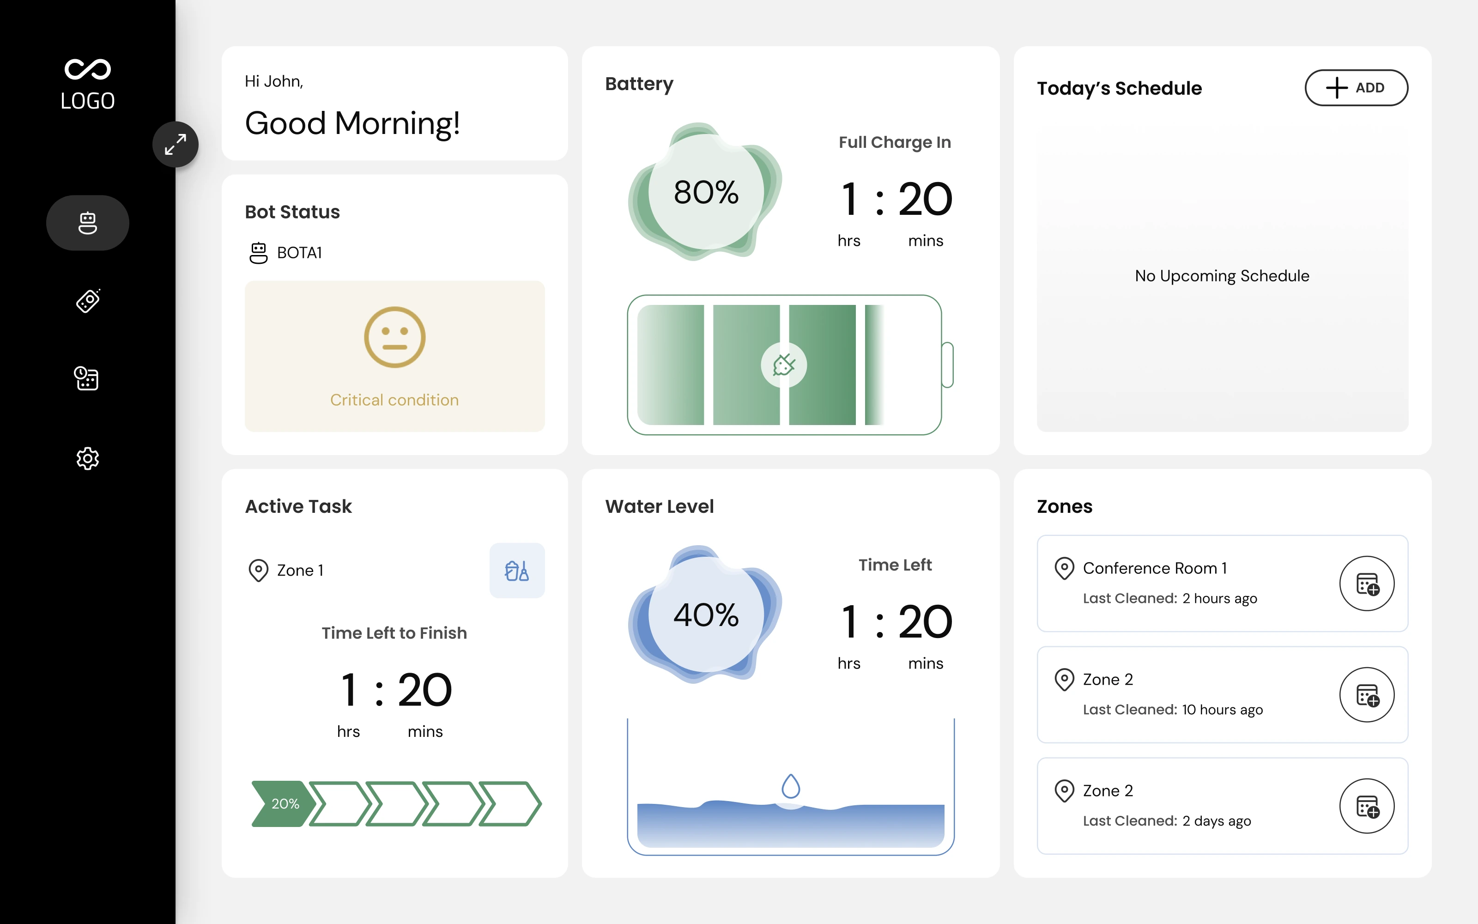Click 'Last Cleaned: 10 hours ago' text
1478x924 pixels.
coord(1173,710)
